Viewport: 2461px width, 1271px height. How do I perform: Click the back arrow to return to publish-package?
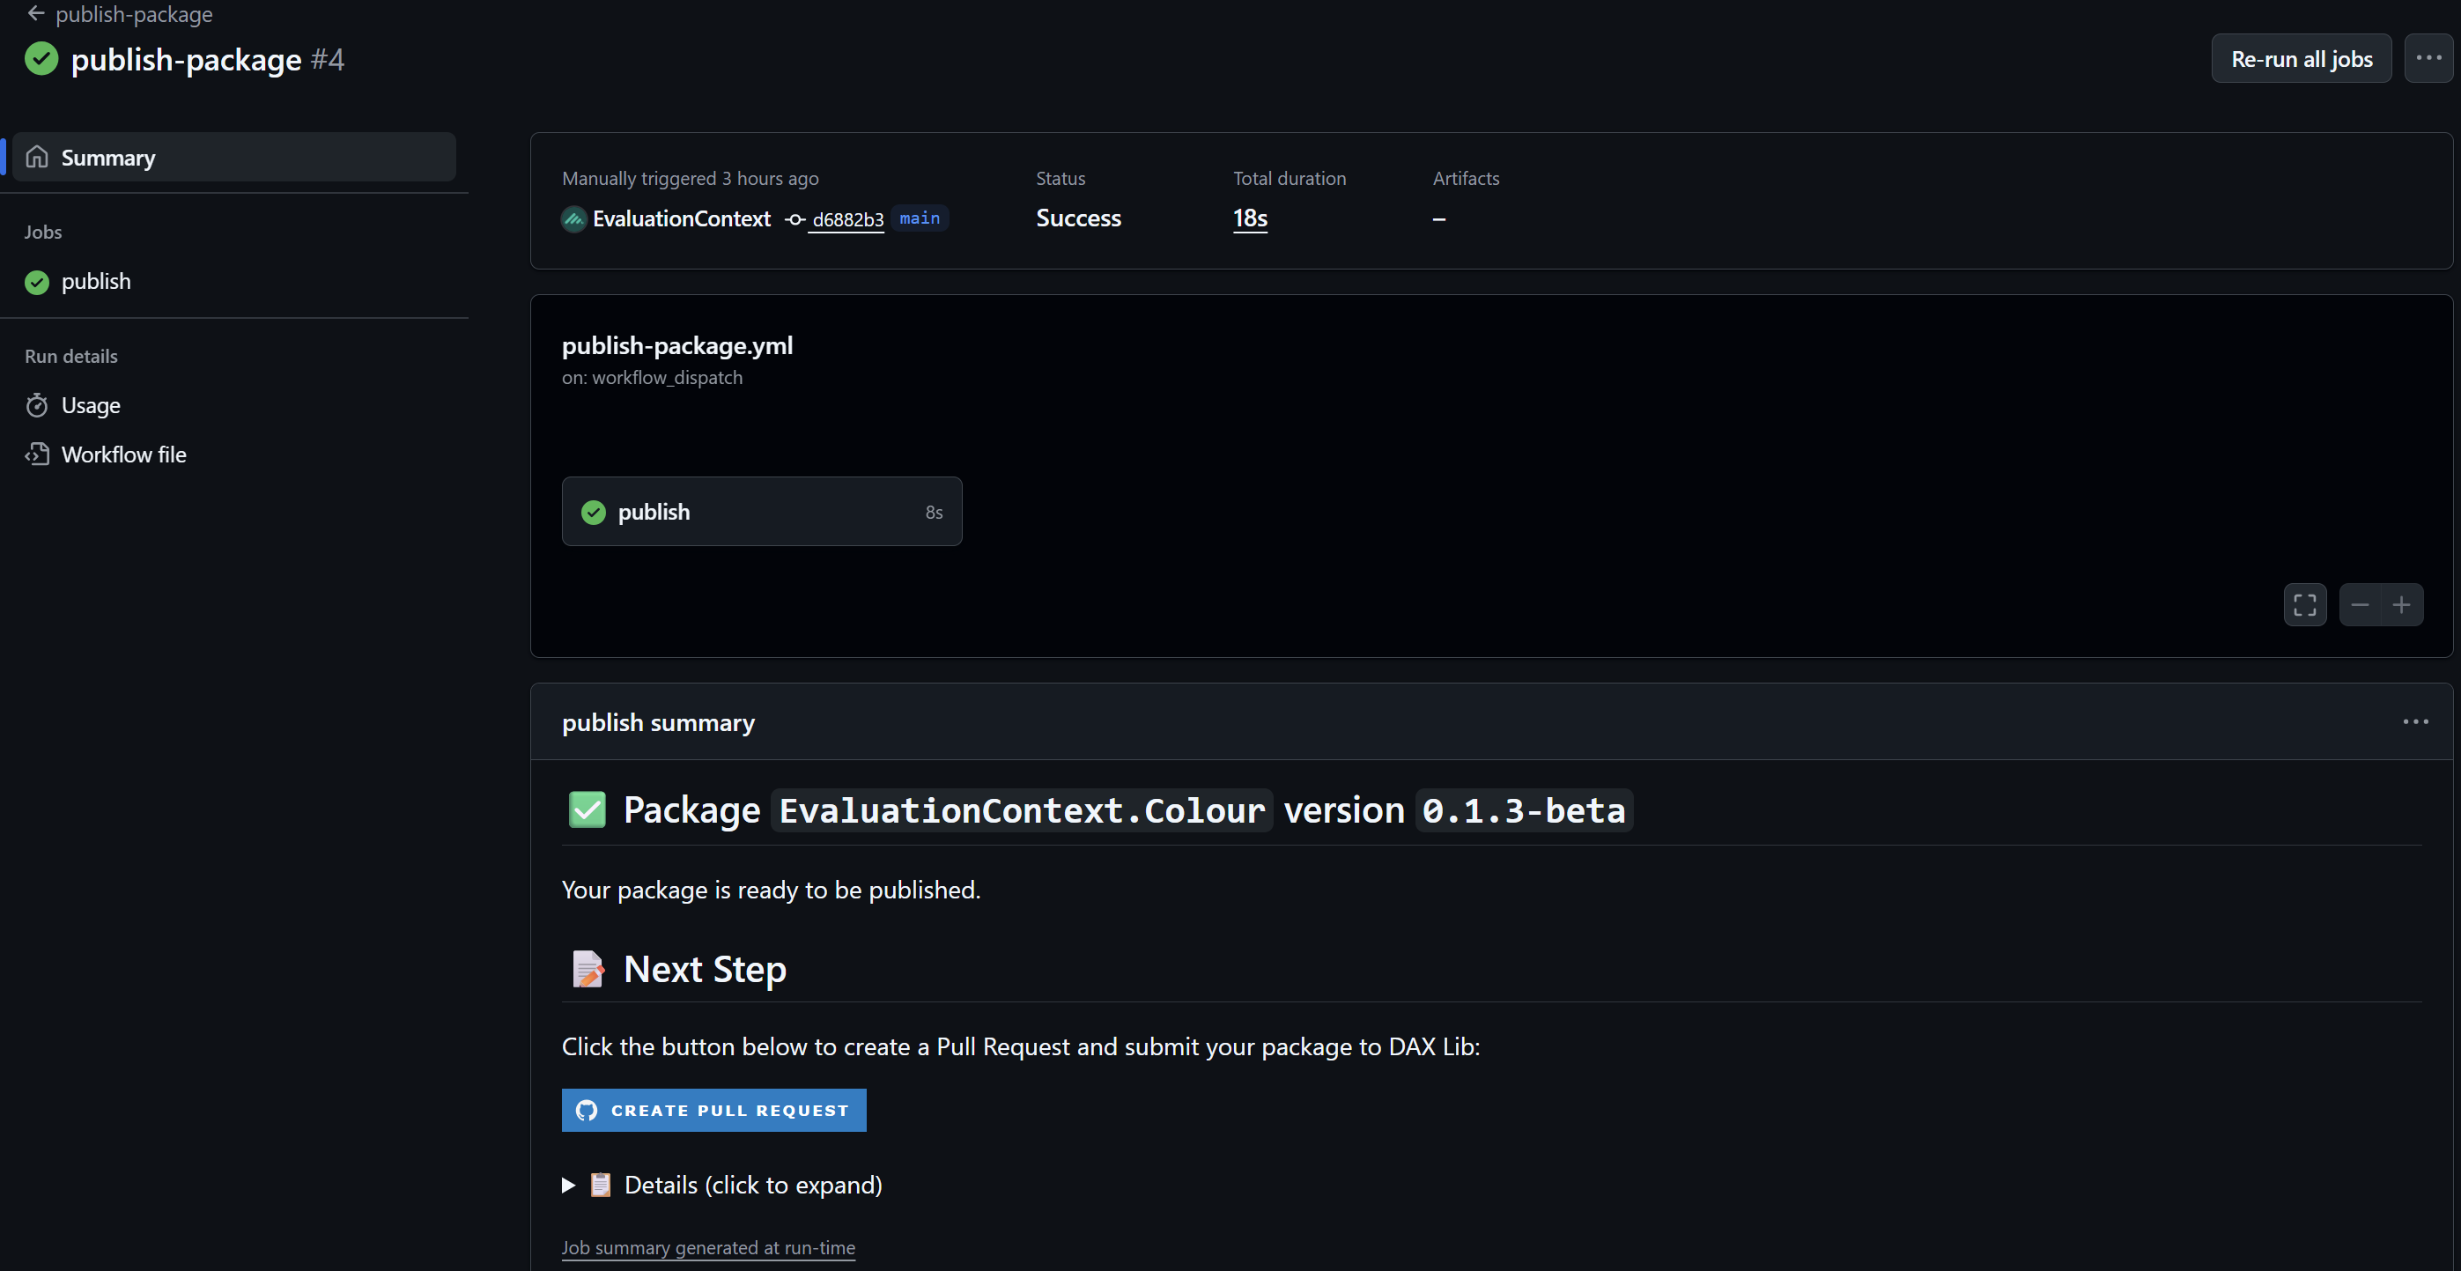34,14
